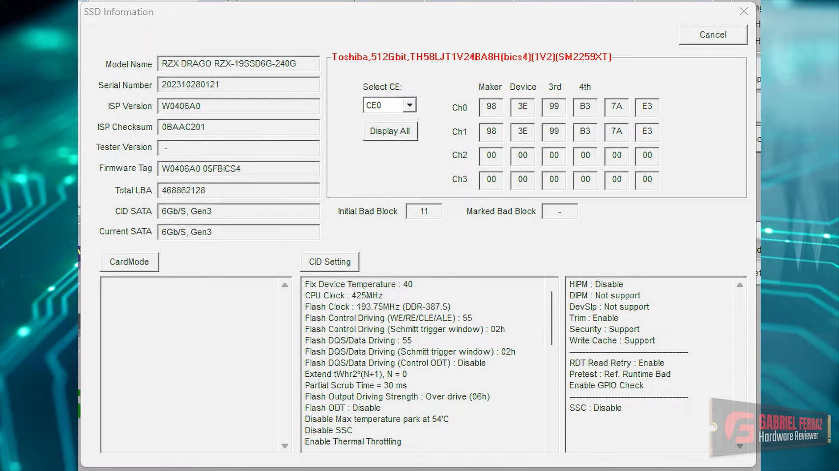
Task: Select line 'Extend tWhr2*(N+1), N = 0'
Action: tap(356, 374)
